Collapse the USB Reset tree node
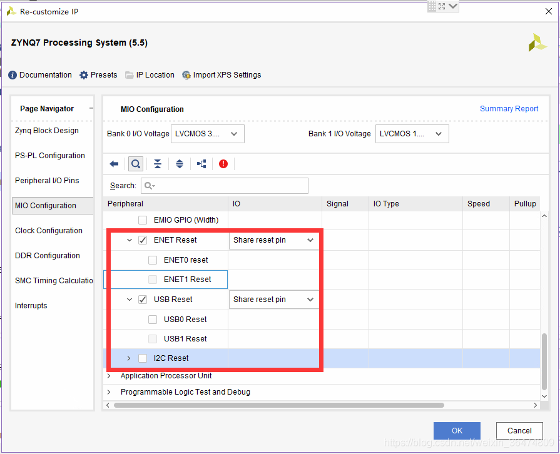This screenshot has height=454, width=560. 130,299
